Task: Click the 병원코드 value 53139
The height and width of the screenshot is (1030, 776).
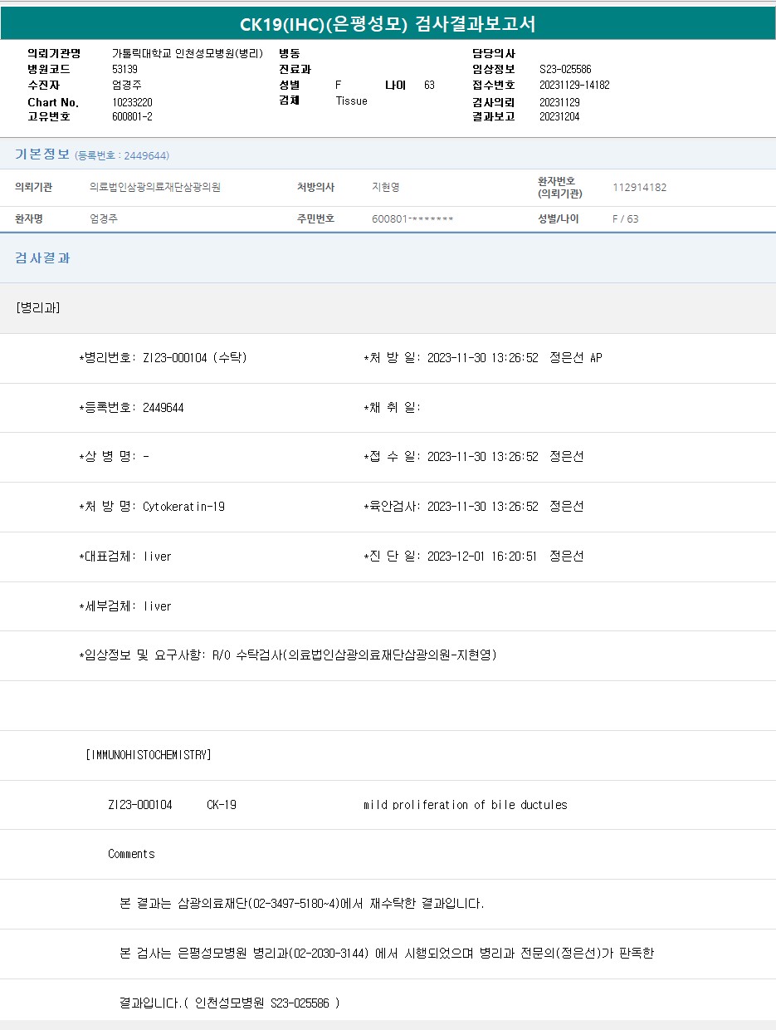Action: click(x=124, y=69)
